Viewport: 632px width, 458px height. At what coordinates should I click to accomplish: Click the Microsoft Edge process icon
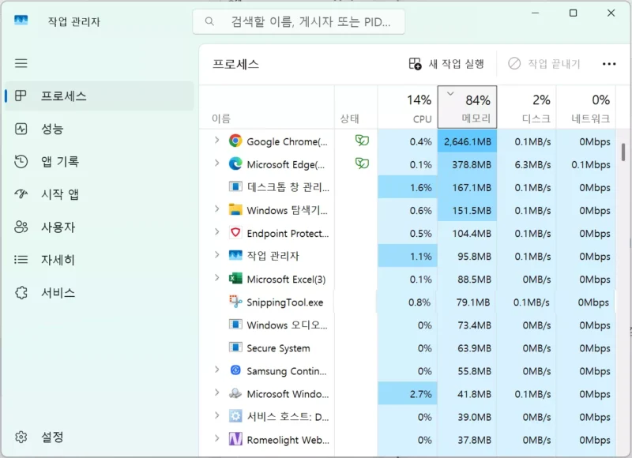[235, 164]
